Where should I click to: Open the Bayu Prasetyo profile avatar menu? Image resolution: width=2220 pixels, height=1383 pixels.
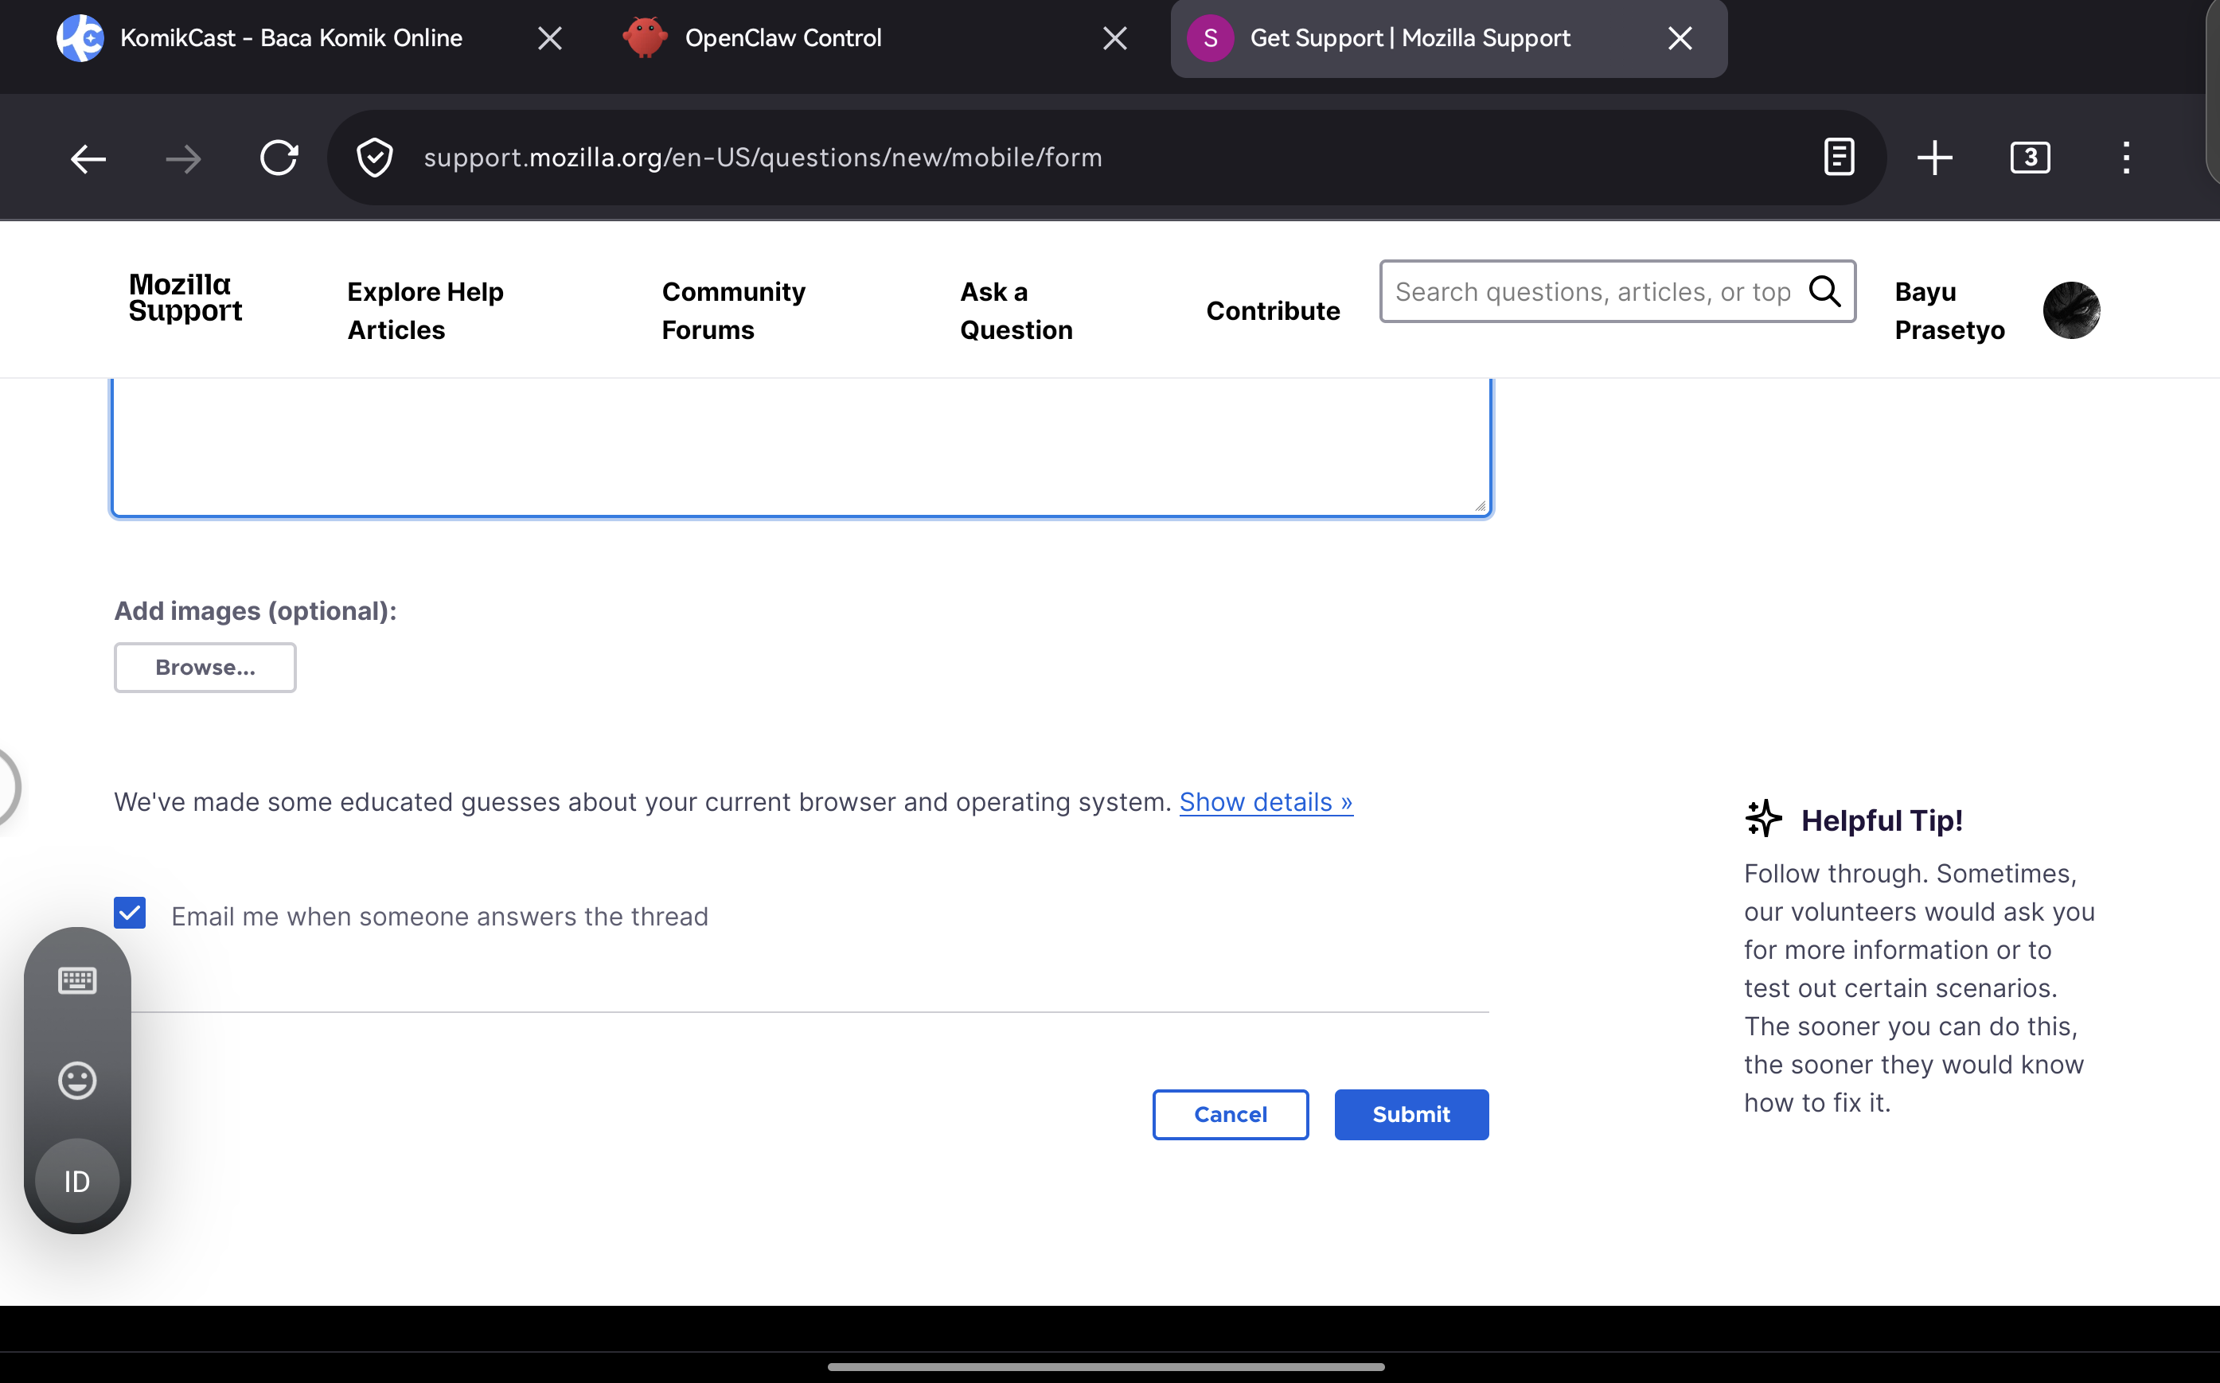pyautogui.click(x=2071, y=310)
